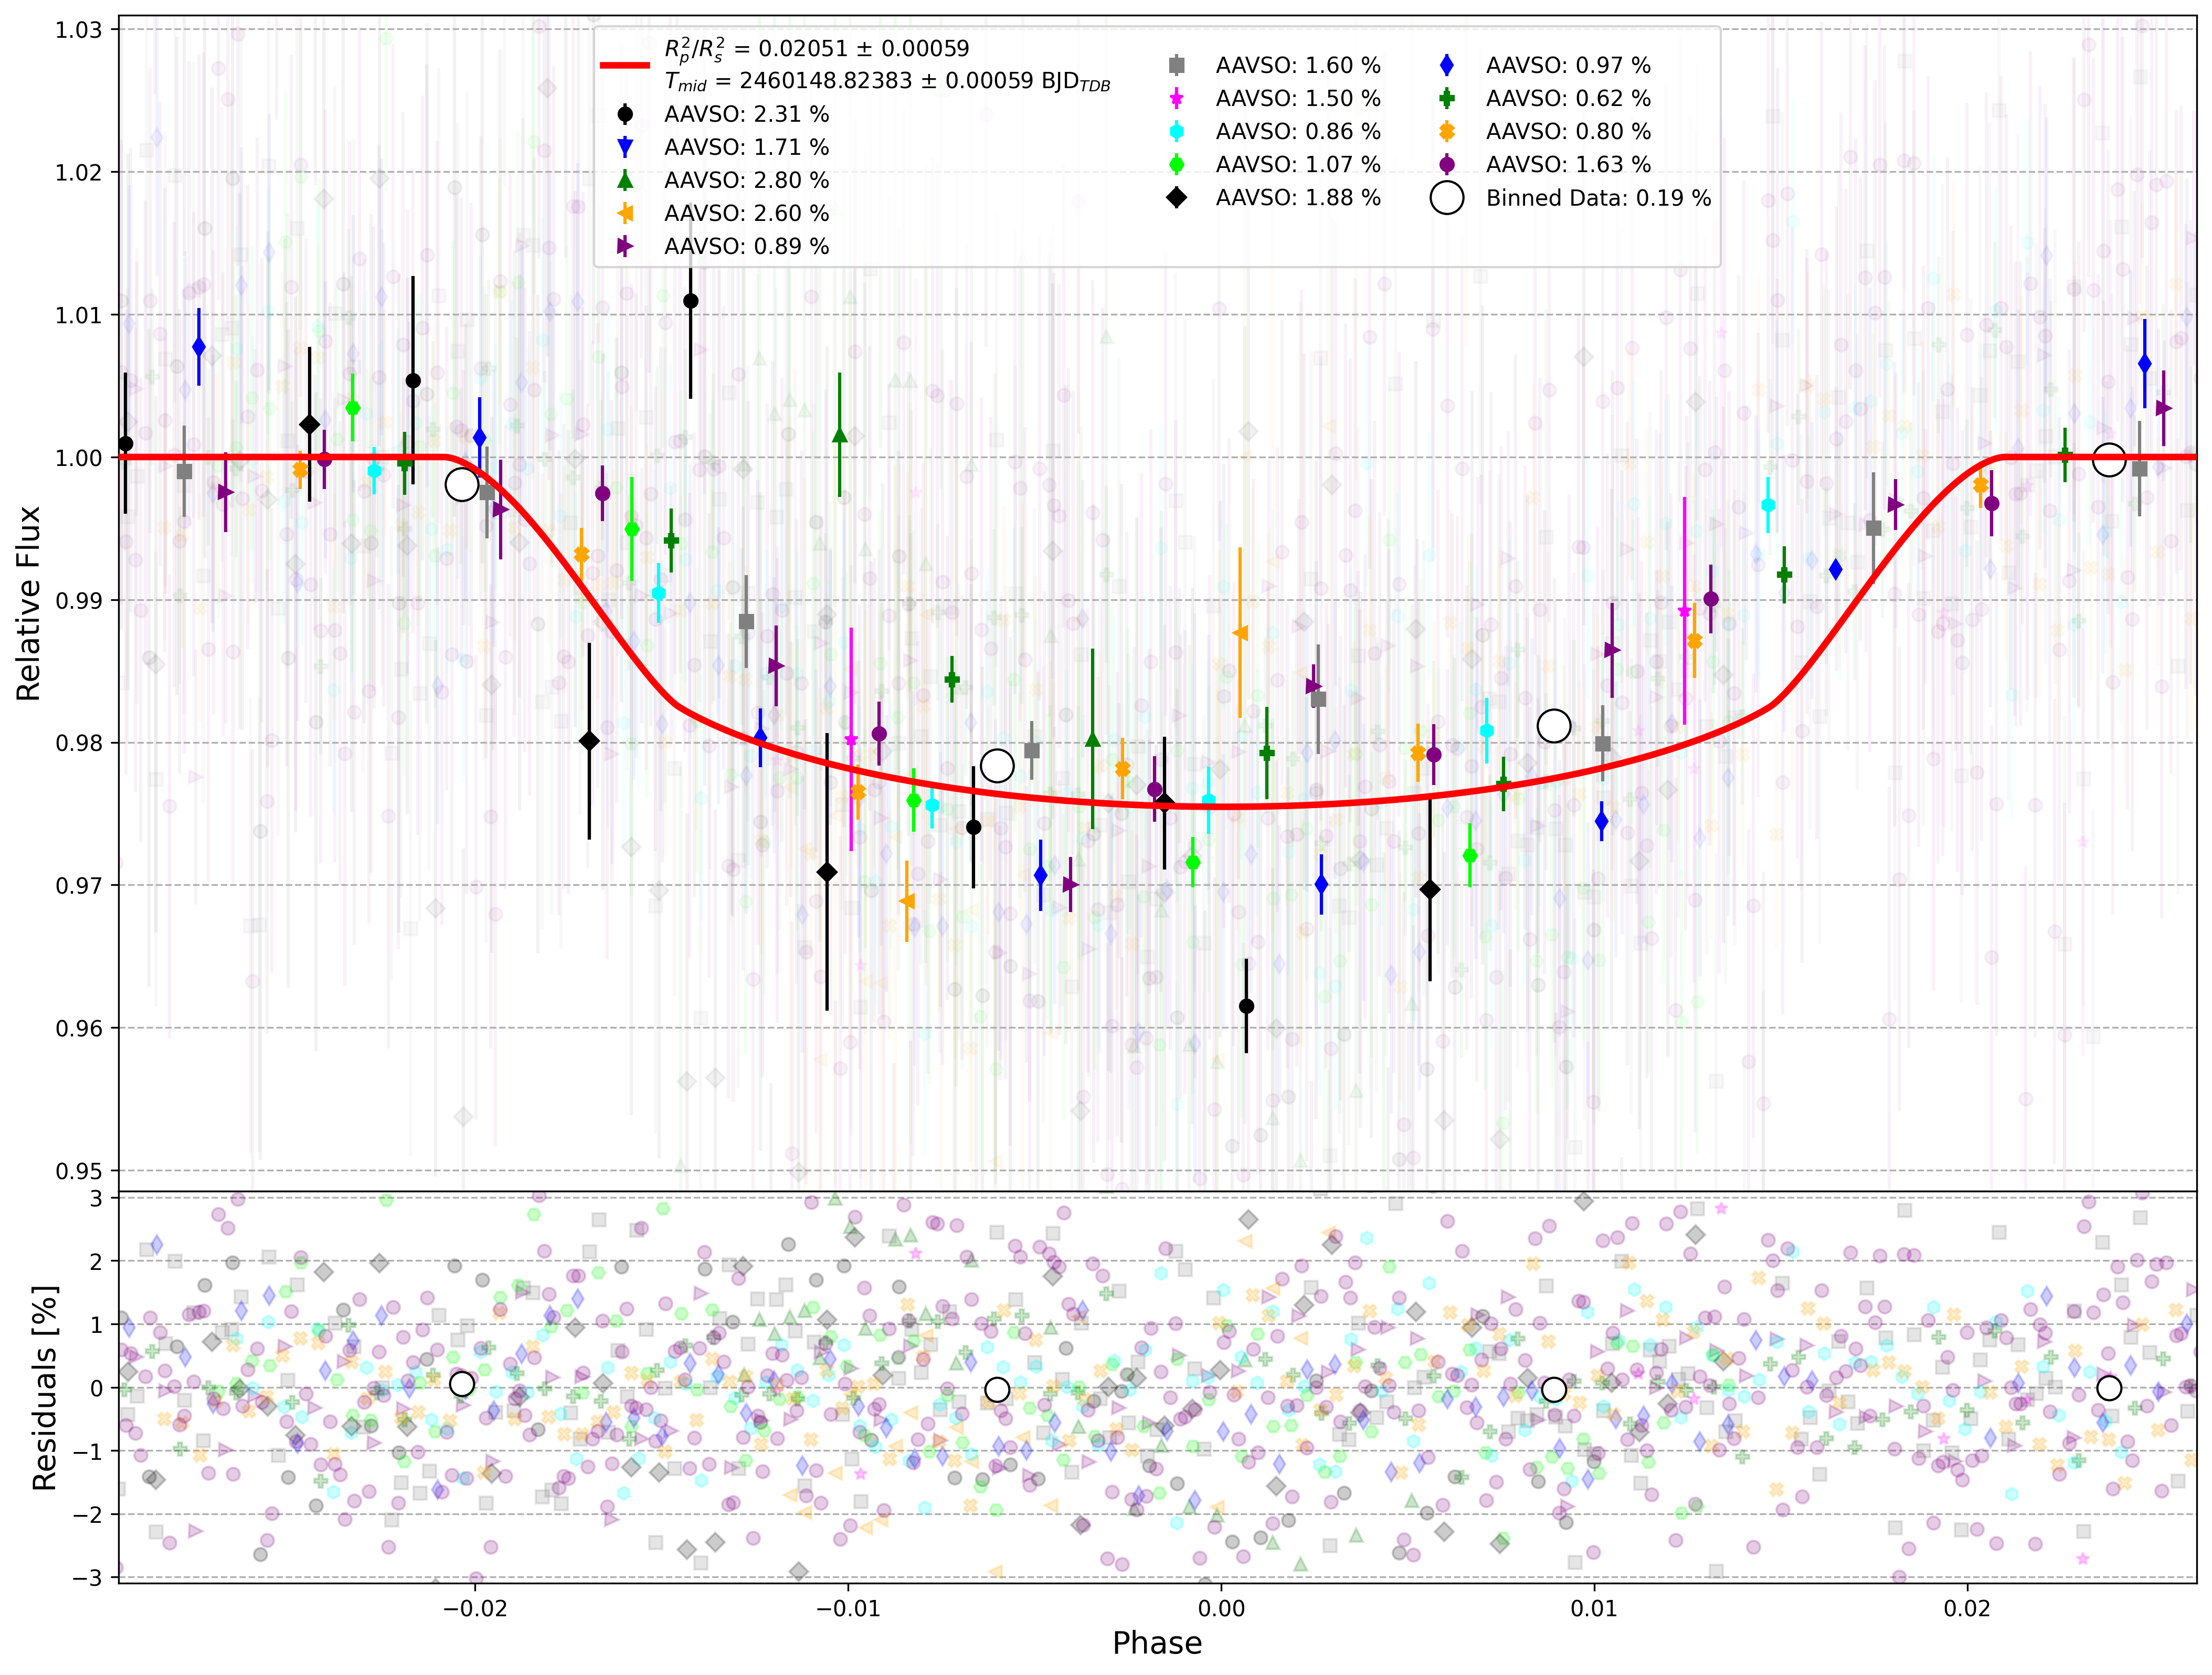Click the 1.01 flux tick label
The height and width of the screenshot is (1675, 2212).
79,315
